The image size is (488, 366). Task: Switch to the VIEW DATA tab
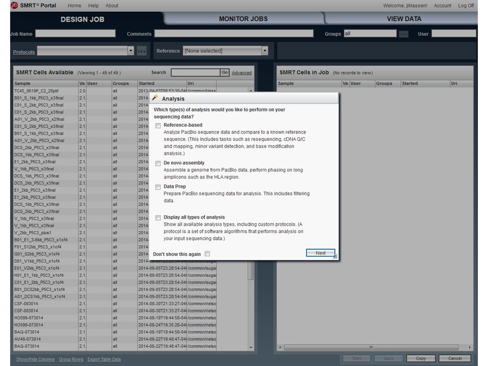click(404, 19)
